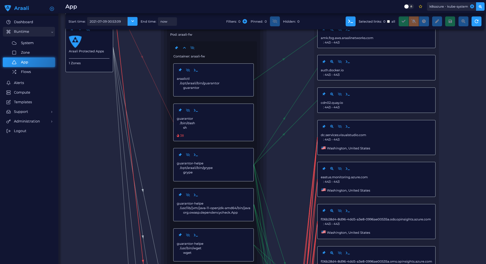Image resolution: width=486 pixels, height=264 pixels.
Task: Snooze selected links with muted bell button
Action: click(x=414, y=22)
